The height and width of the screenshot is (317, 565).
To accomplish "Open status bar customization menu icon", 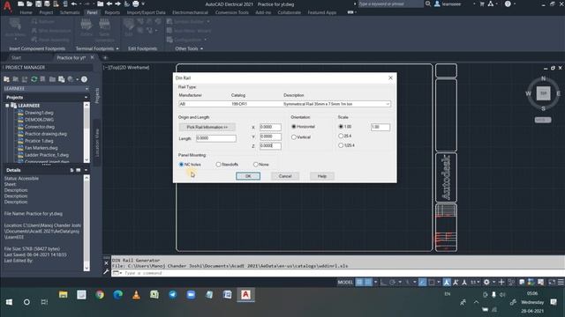I will tap(561, 282).
